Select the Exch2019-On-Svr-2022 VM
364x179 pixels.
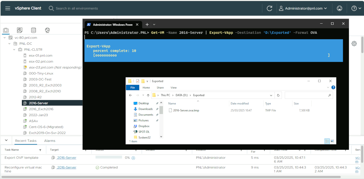pyautogui.click(x=47, y=133)
